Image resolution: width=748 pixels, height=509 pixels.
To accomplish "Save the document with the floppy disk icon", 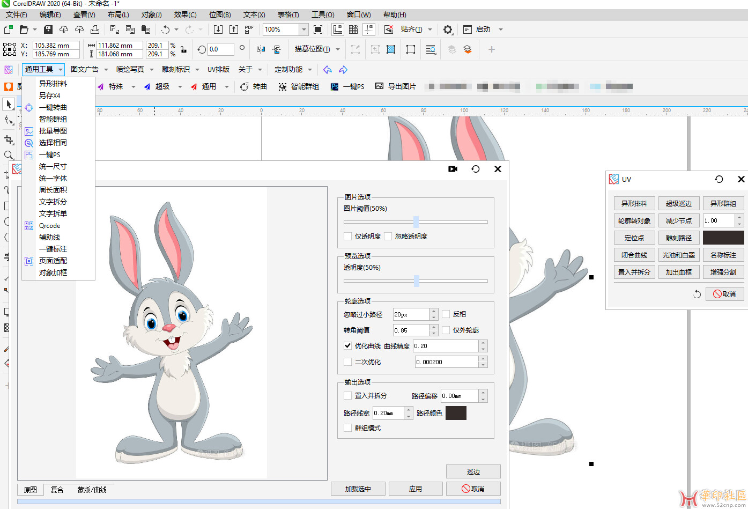I will pyautogui.click(x=48, y=29).
